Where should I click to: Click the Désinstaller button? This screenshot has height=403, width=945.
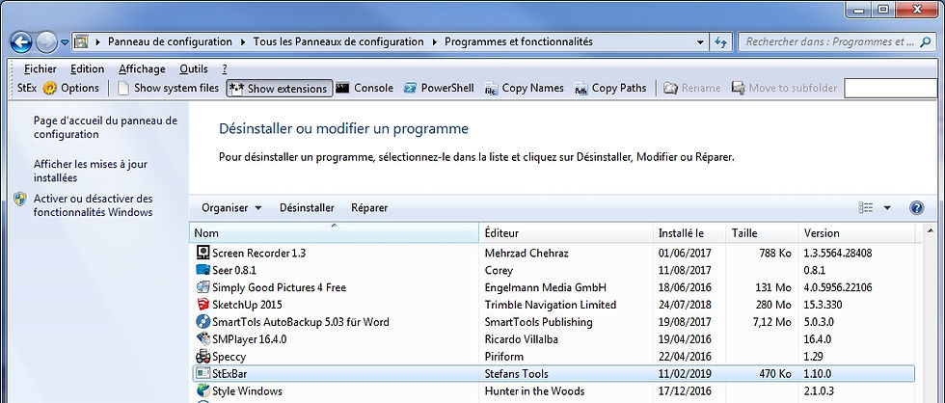click(307, 208)
